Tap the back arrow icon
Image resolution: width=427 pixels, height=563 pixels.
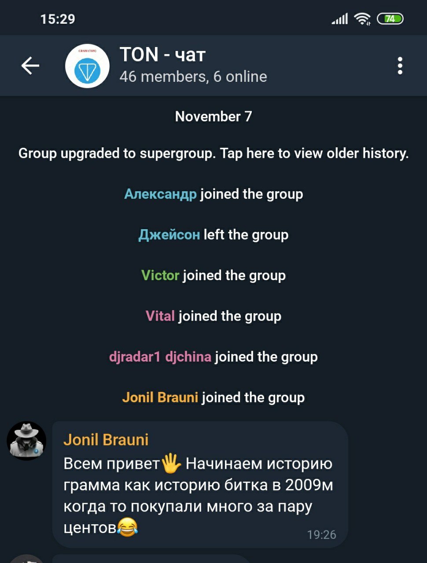click(30, 66)
